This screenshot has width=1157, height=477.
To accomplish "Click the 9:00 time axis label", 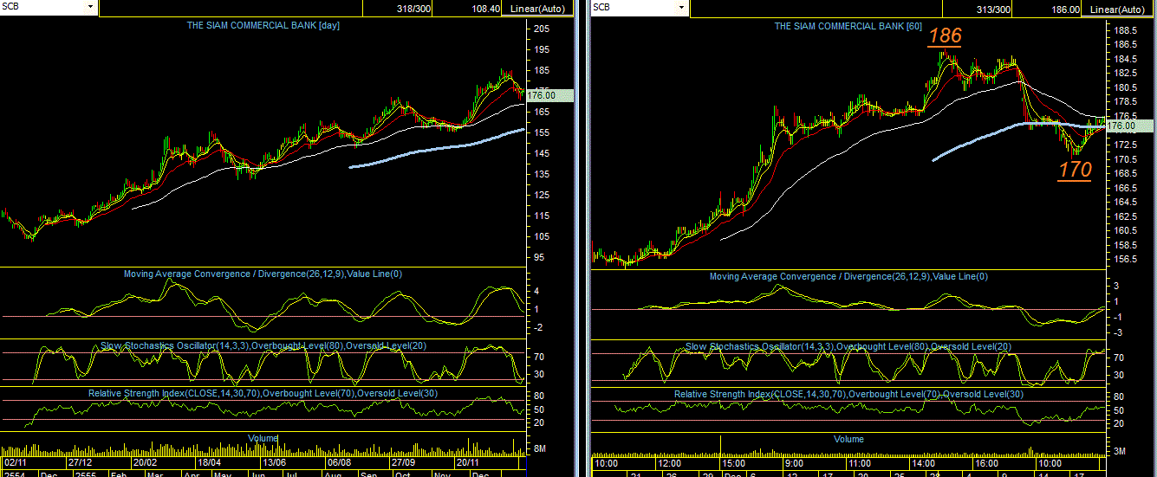I will click(795, 464).
